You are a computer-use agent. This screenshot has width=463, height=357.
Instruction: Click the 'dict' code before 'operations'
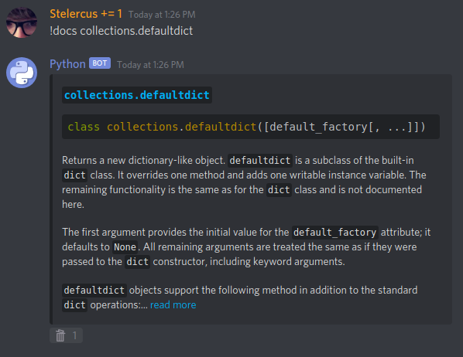click(74, 304)
